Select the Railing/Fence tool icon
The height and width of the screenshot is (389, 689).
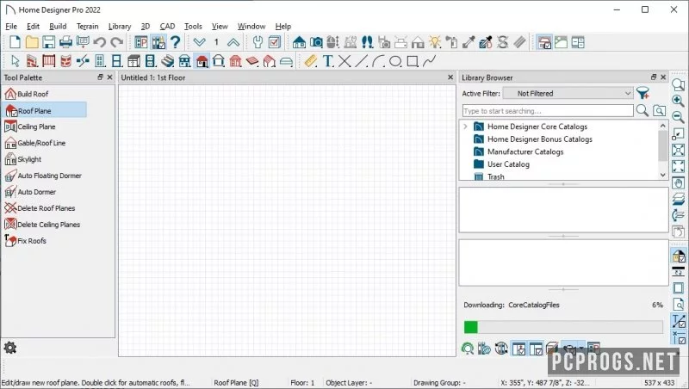tap(49, 61)
